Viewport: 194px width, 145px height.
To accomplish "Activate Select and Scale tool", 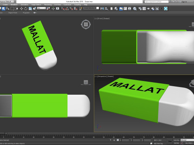I will (x=30, y=8).
